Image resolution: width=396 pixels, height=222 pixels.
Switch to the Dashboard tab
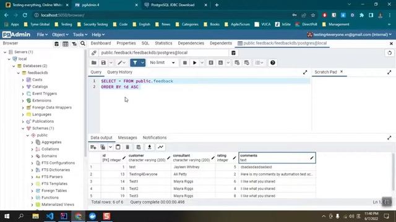coord(101,43)
